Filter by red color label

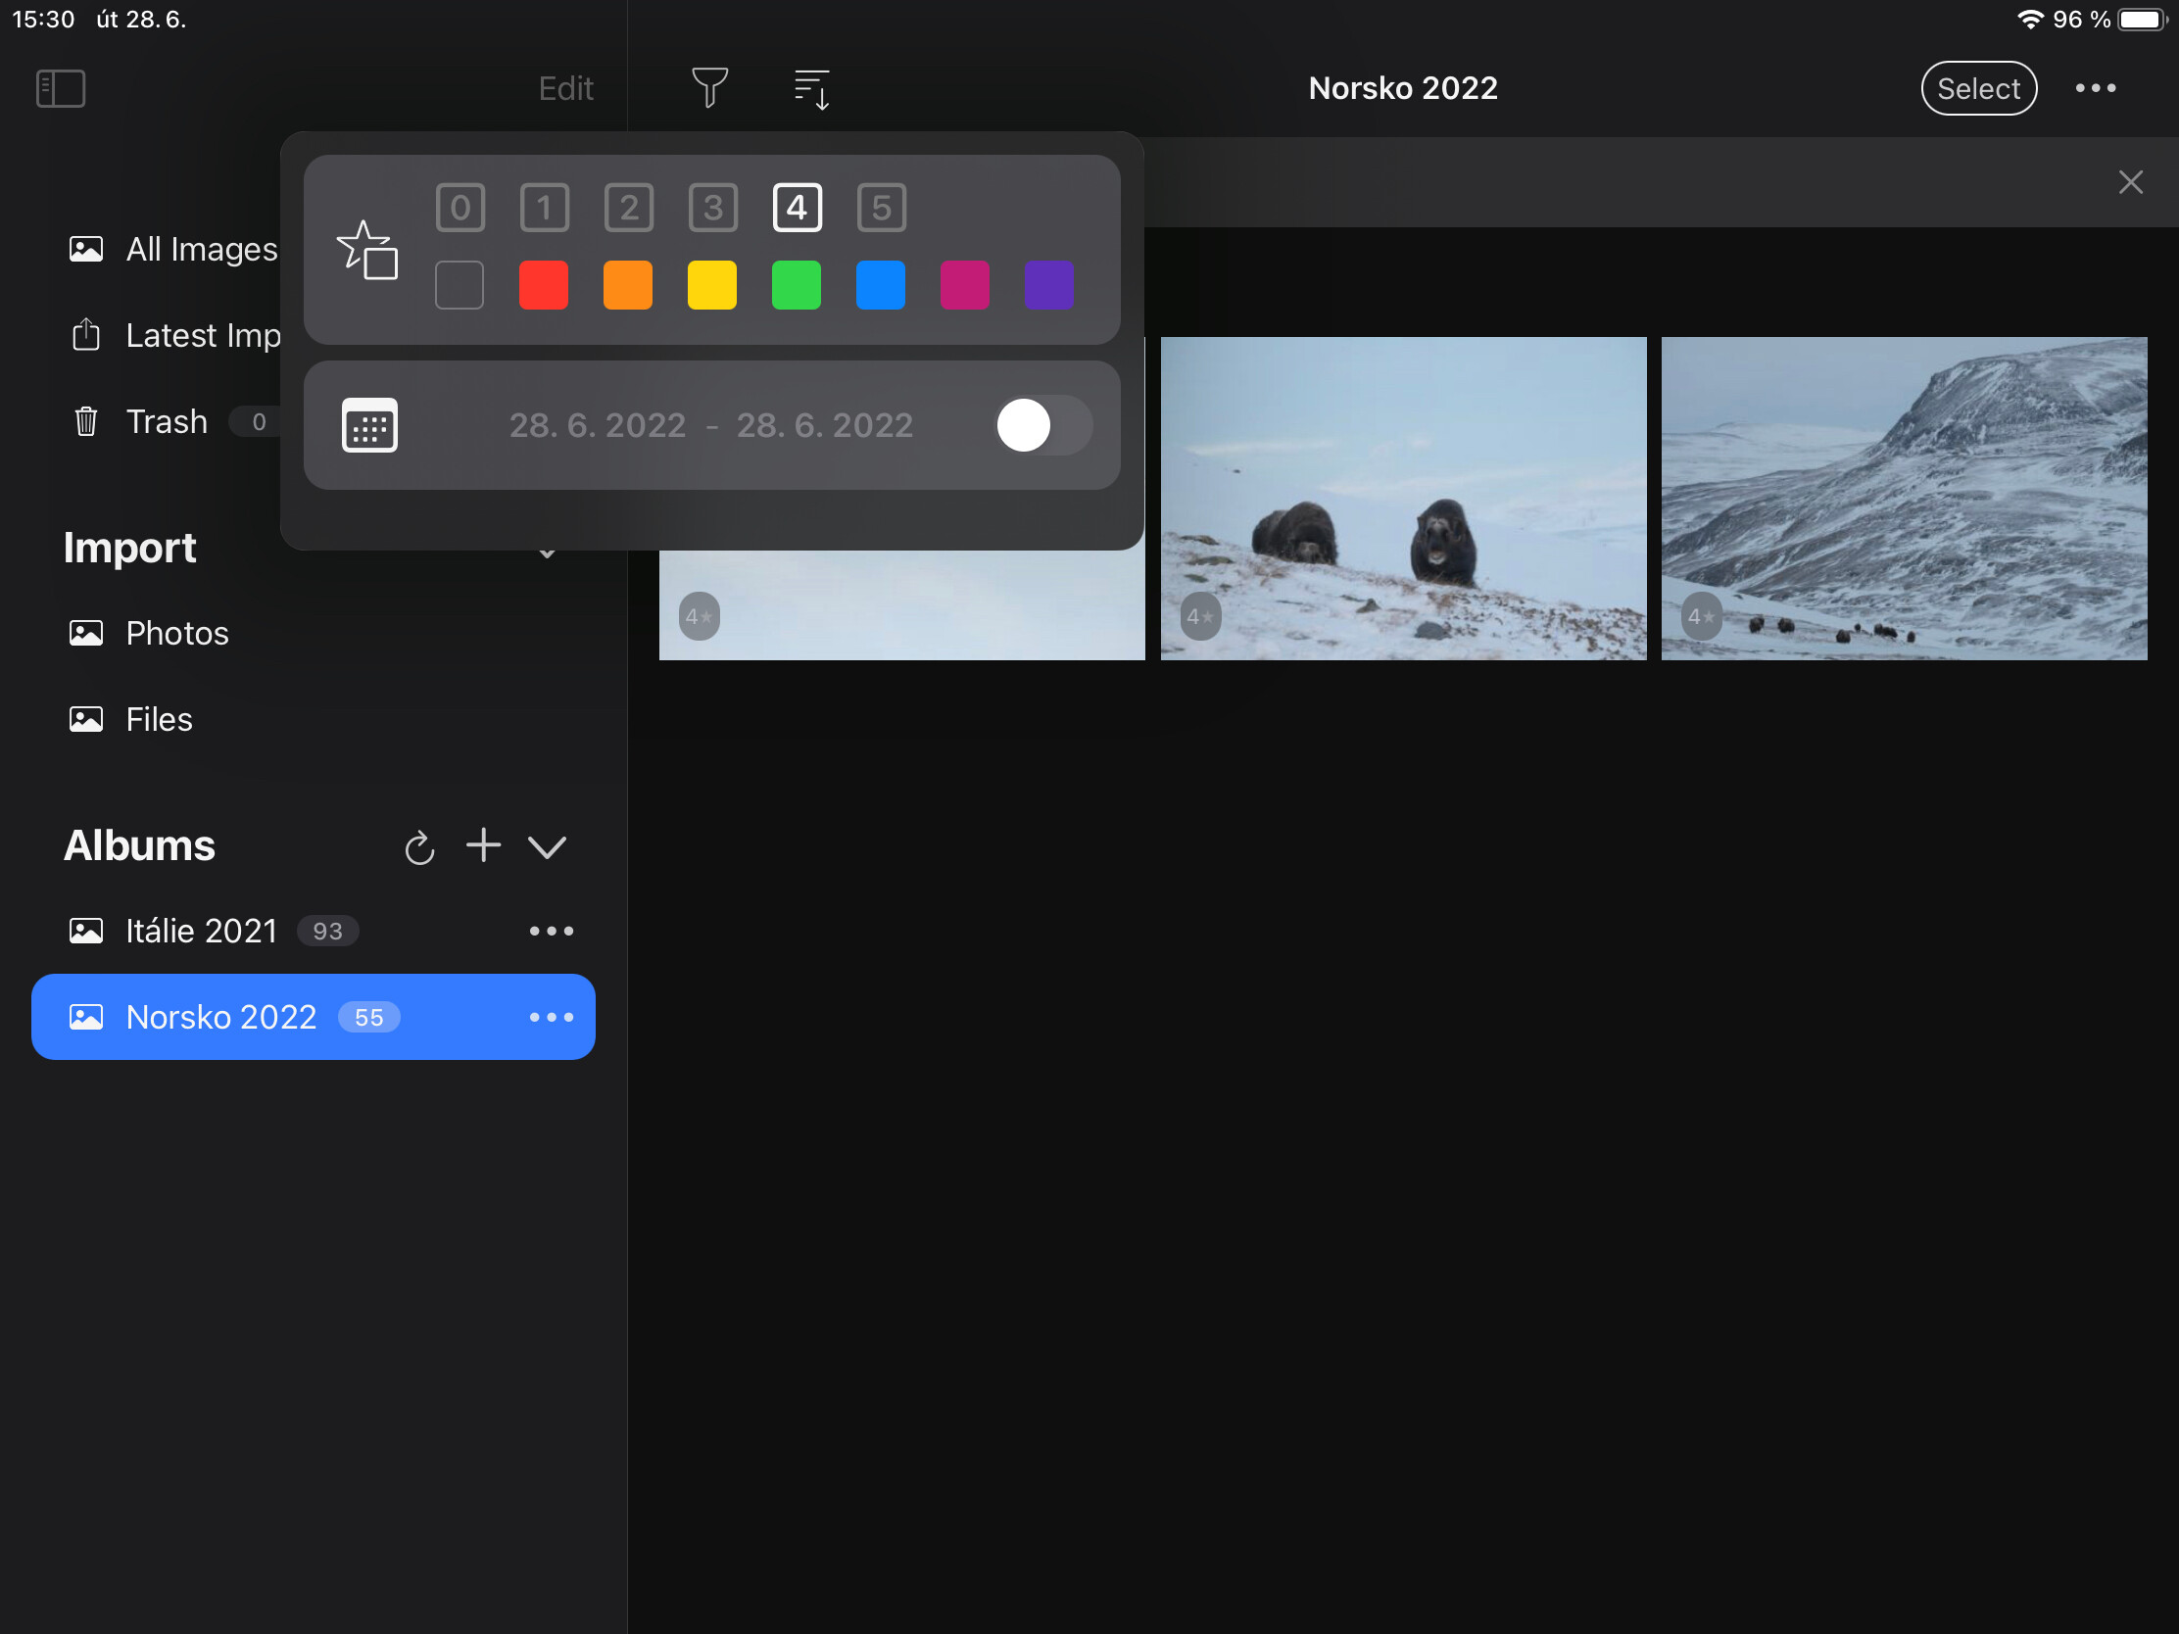pos(544,286)
